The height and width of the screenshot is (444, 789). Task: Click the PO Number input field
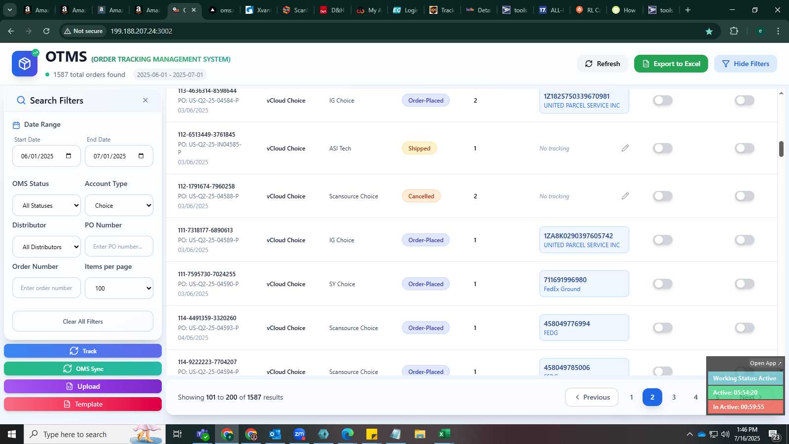119,246
